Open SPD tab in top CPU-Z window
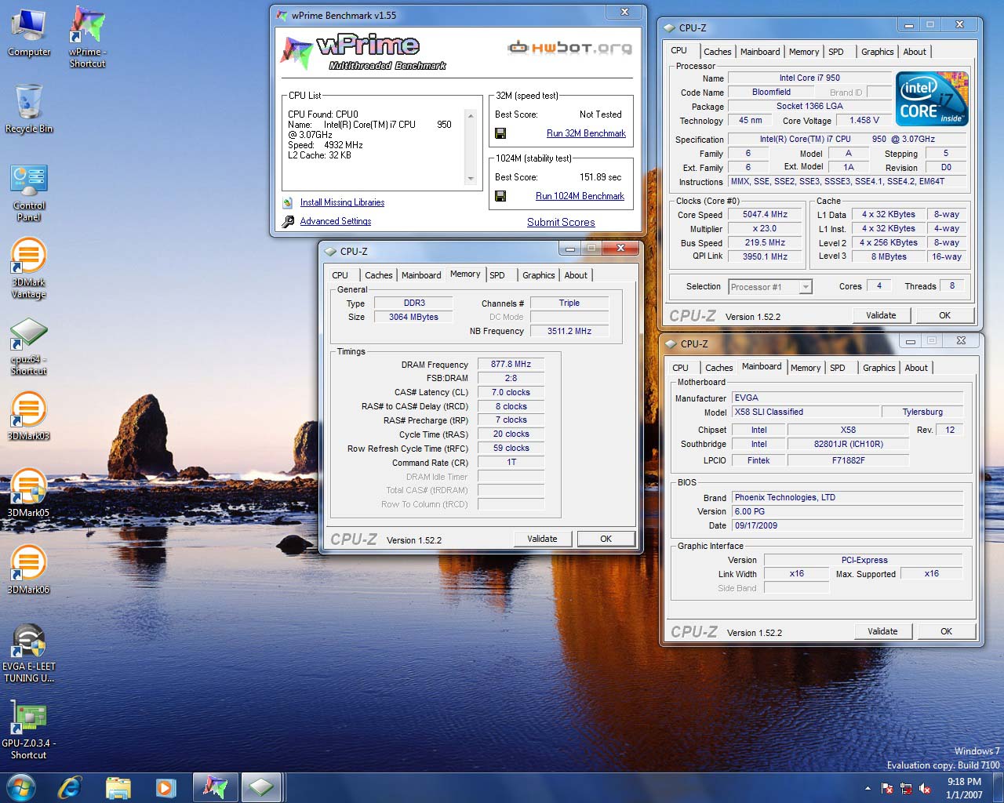 pos(836,52)
